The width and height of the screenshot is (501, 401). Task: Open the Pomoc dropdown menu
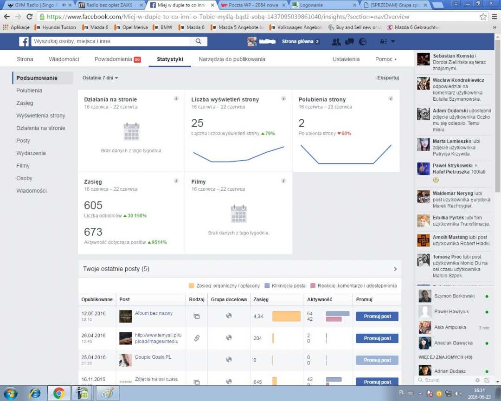[x=386, y=59]
